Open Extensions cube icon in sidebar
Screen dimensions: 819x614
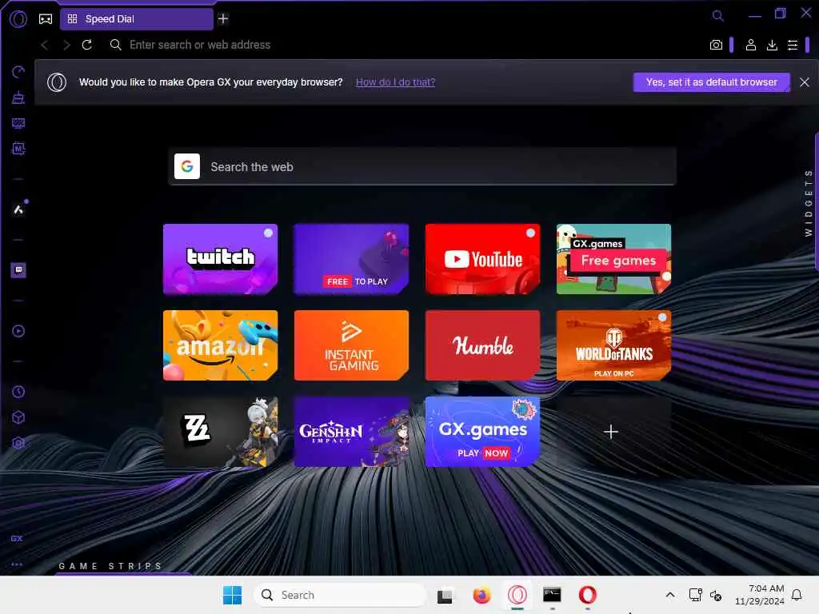pyautogui.click(x=18, y=417)
